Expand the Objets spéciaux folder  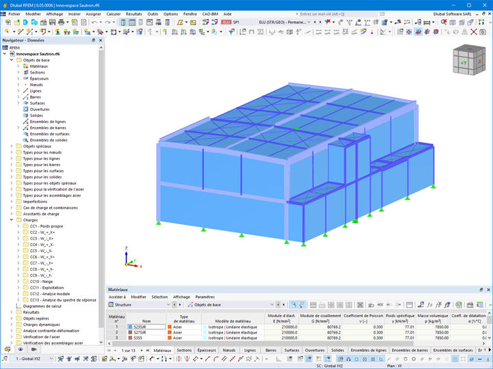tap(12, 146)
